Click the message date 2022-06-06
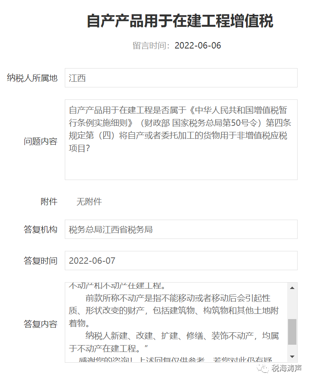This screenshot has width=312, height=382. pos(198,46)
